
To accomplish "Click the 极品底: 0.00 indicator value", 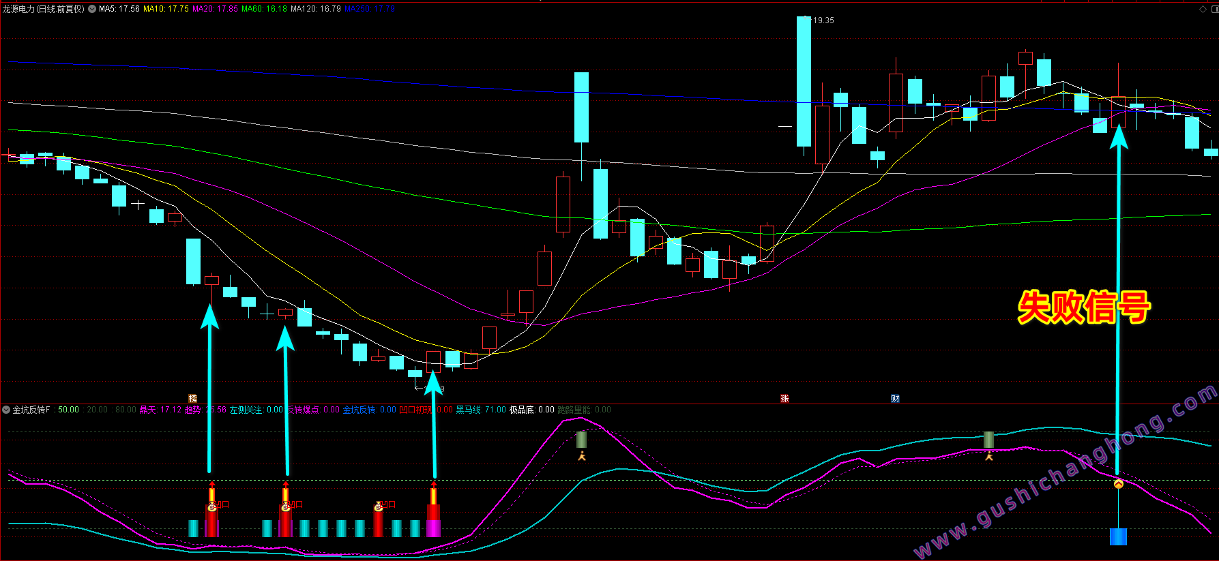I will click(x=531, y=410).
